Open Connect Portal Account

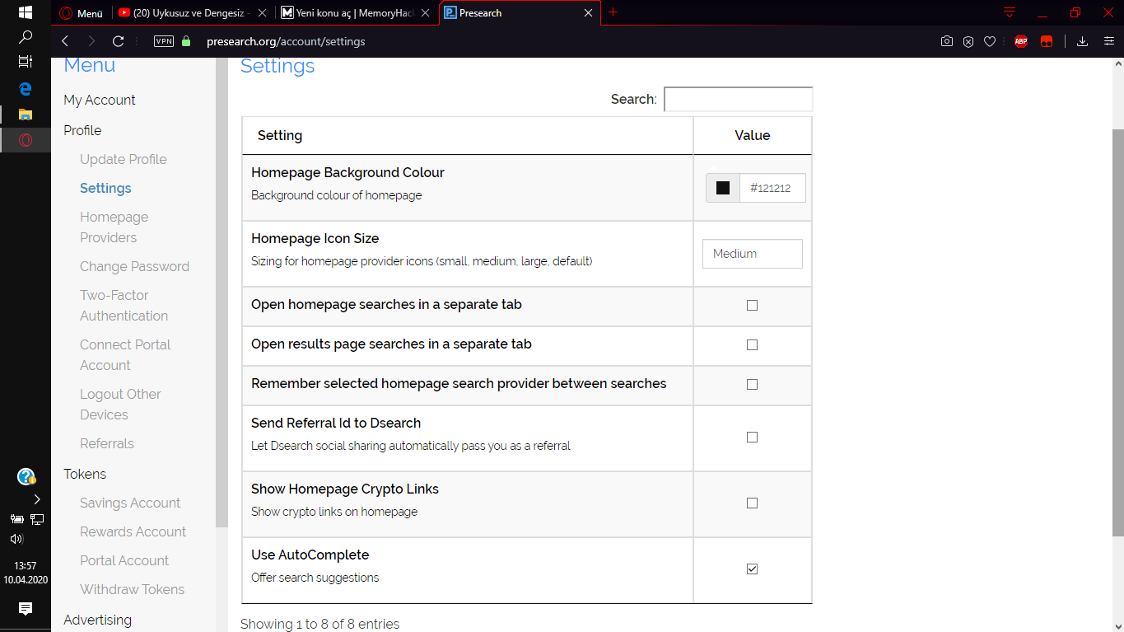[x=125, y=355]
